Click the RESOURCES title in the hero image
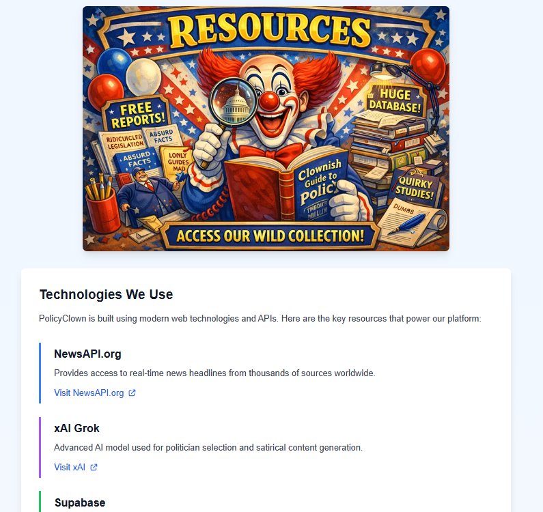 tap(269, 31)
